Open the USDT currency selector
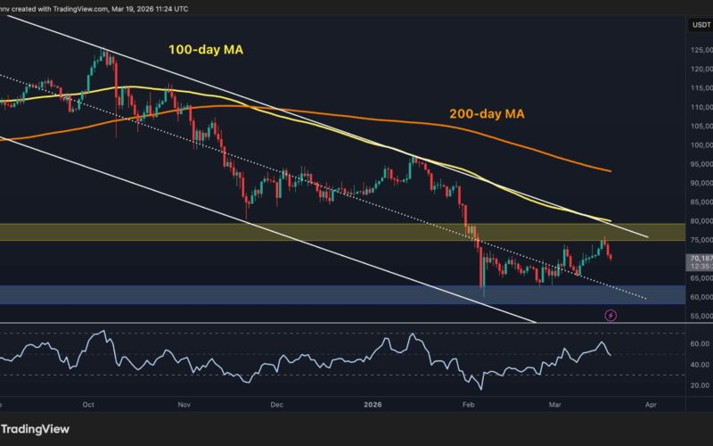This screenshot has width=713, height=446. tap(700, 24)
